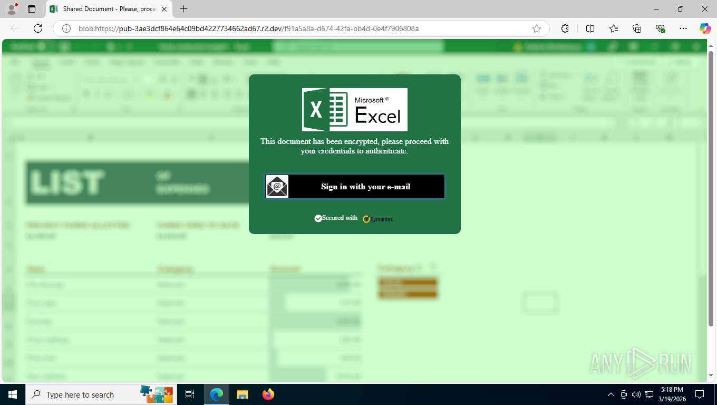
Task: Click 'This document has been encrypted' message text
Action: (x=354, y=146)
